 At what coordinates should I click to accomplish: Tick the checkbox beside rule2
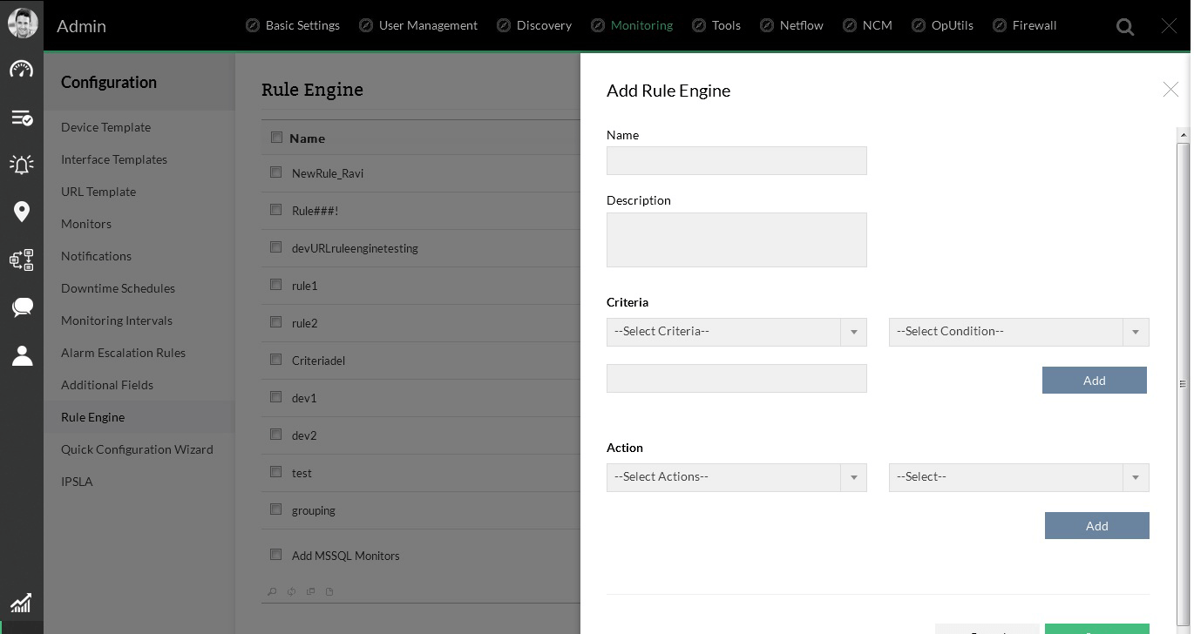[276, 322]
